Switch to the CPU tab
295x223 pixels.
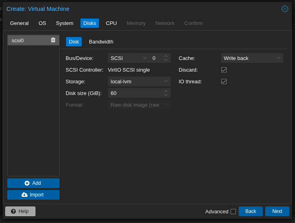click(x=111, y=23)
